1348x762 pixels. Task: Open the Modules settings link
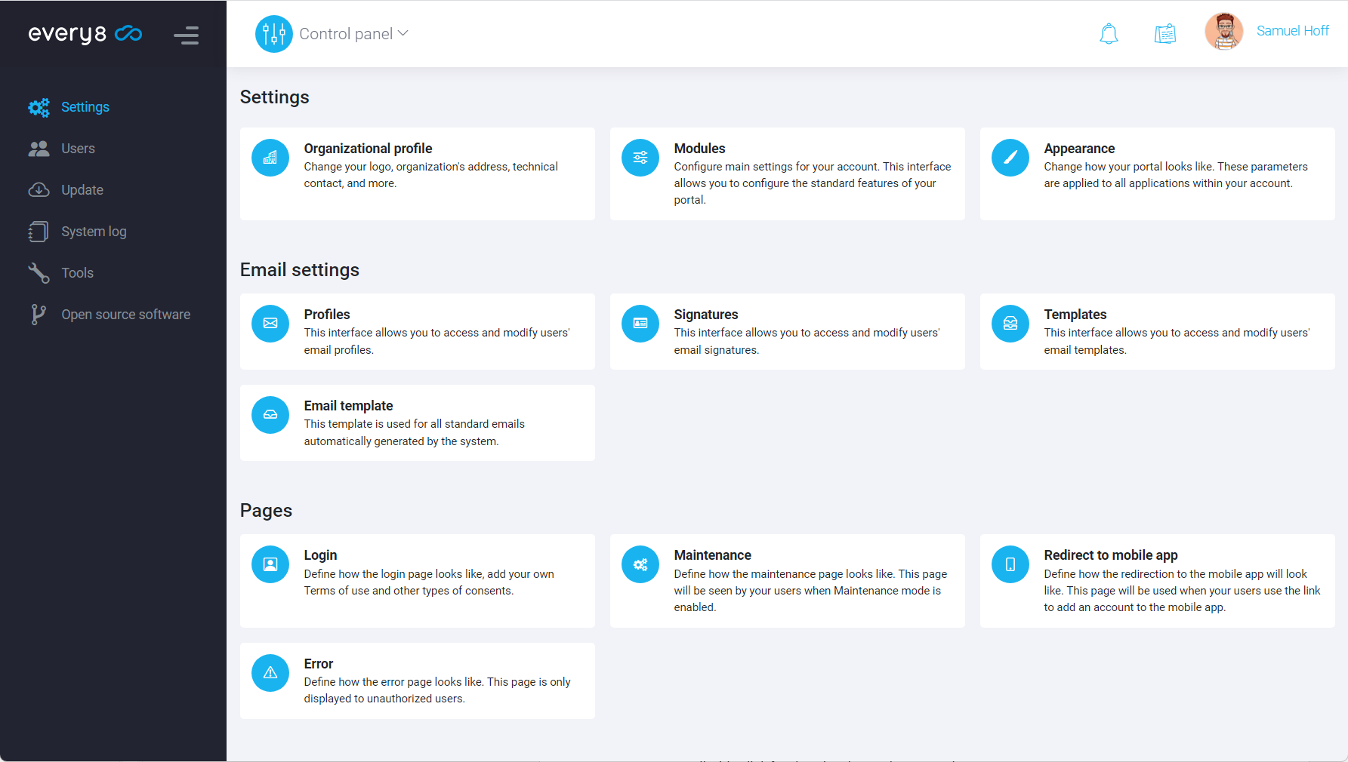(x=699, y=149)
